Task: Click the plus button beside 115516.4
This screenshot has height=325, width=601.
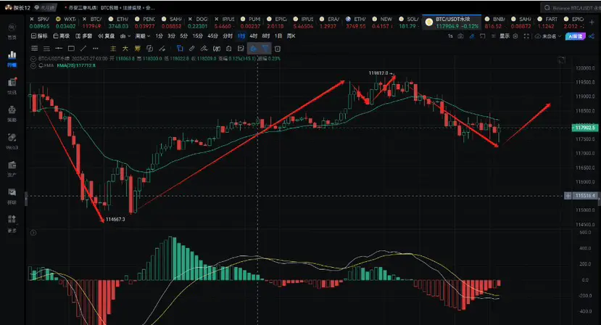Action: 568,196
